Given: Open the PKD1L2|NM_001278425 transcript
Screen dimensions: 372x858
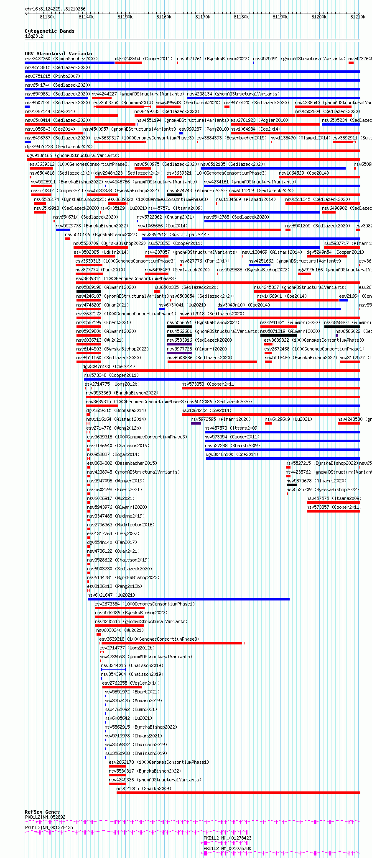Looking at the screenshot, I should pos(49,827).
